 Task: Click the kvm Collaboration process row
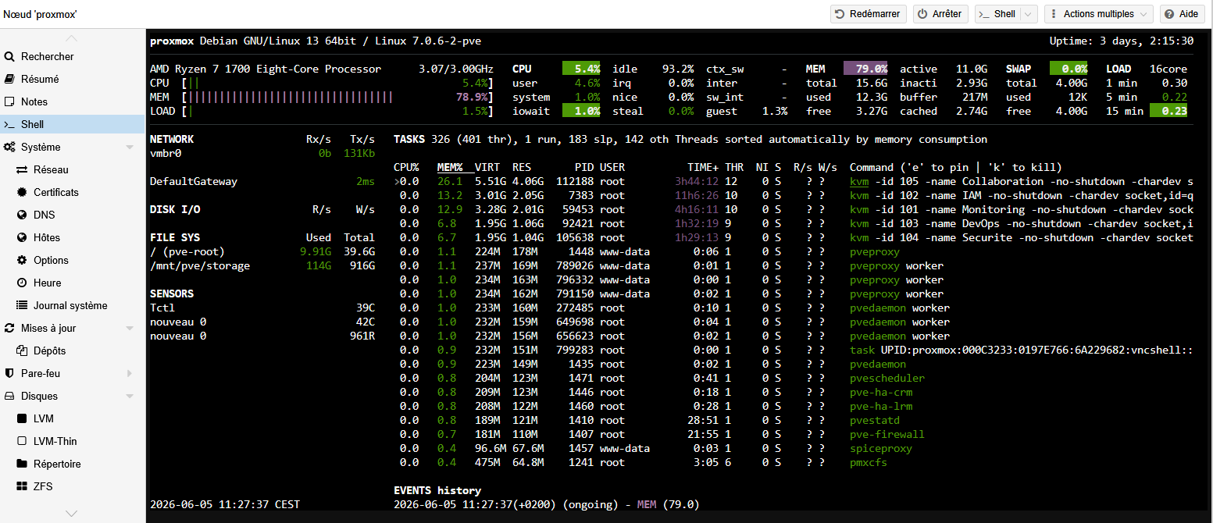(x=794, y=181)
